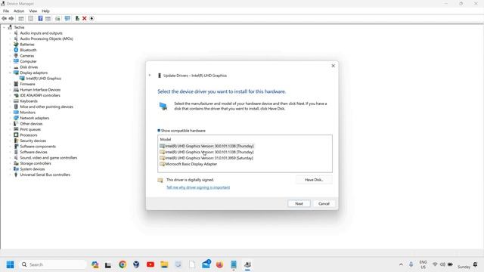This screenshot has width=484, height=272.
Task: Open the Help menu
Action: pyautogui.click(x=45, y=11)
